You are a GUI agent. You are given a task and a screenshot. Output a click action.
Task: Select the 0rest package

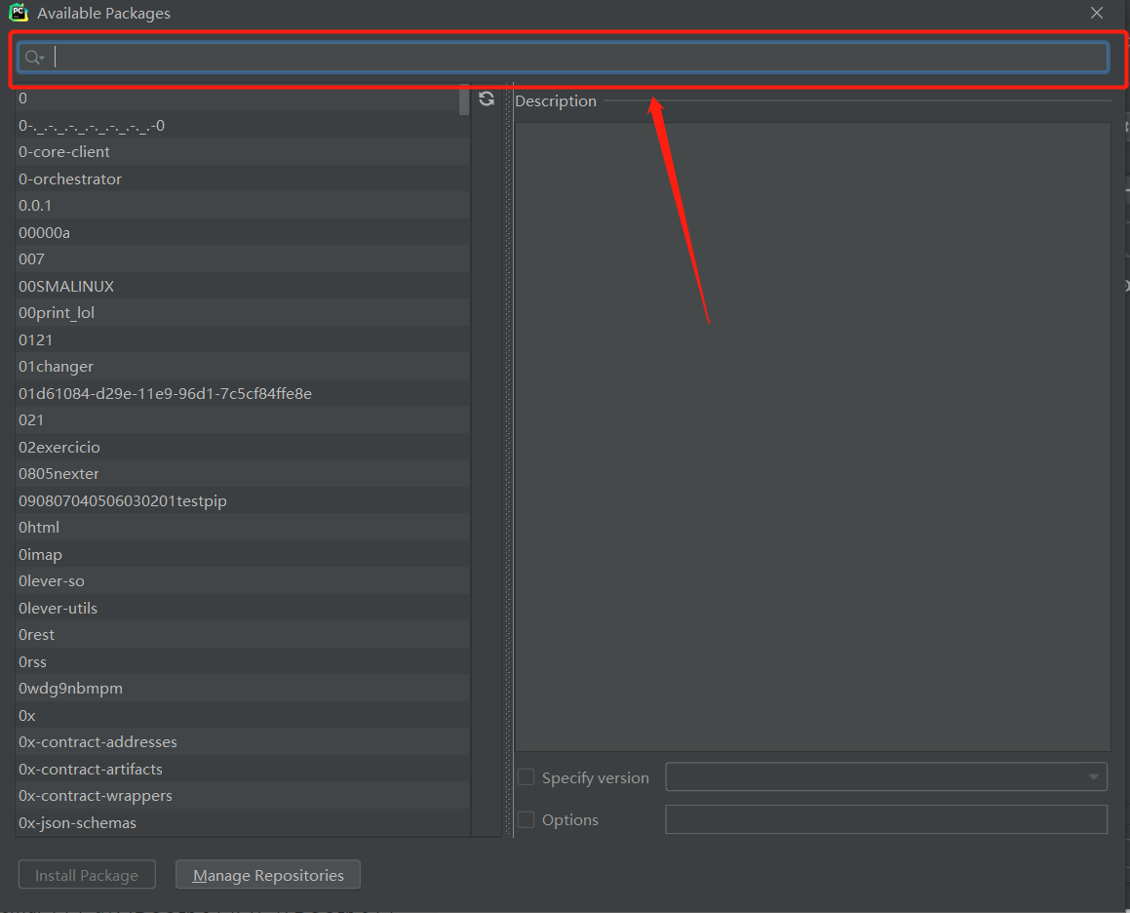243,635
